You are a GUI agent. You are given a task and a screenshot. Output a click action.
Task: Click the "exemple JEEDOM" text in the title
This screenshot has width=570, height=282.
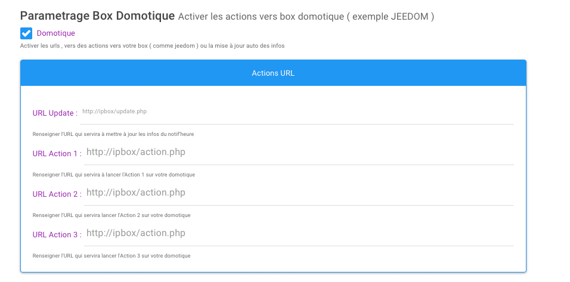(391, 17)
